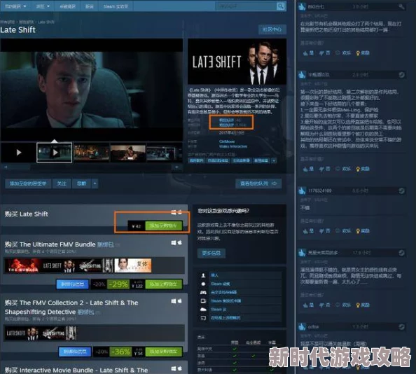Add Late Shift ¥42 to cart
This screenshot has width=416, height=374.
(x=163, y=226)
